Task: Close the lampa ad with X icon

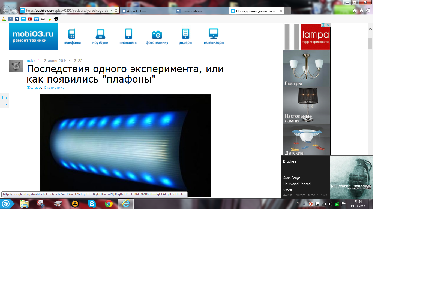Action: pyautogui.click(x=328, y=25)
